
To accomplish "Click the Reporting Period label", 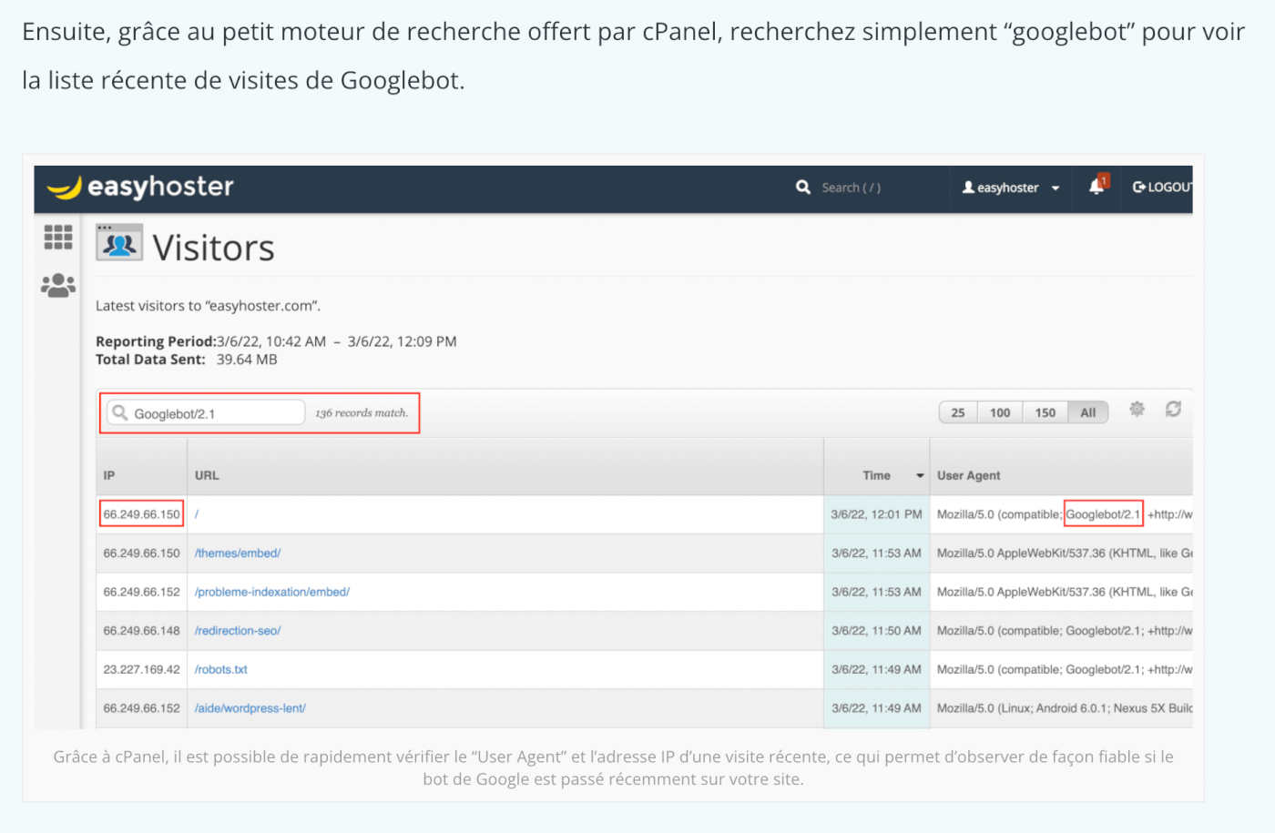I will 156,341.
